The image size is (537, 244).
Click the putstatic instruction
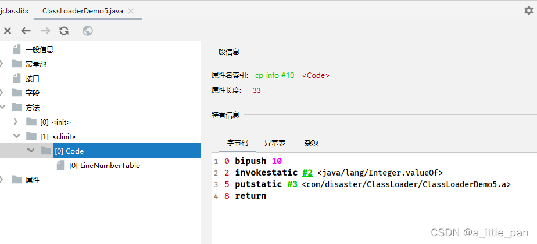259,184
